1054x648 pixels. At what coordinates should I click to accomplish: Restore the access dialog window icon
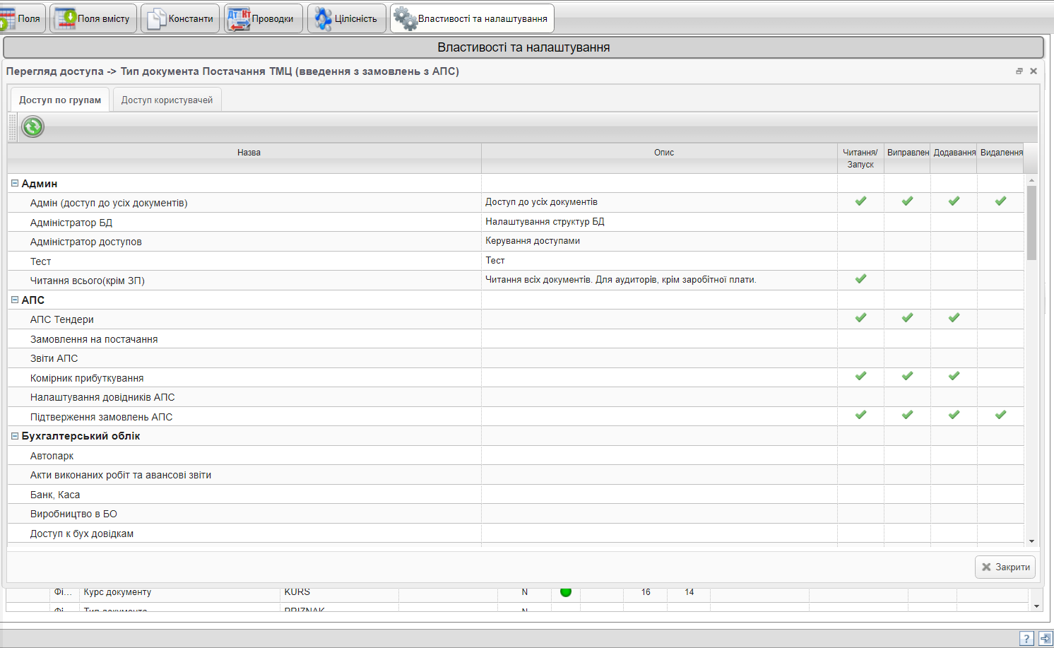(x=1019, y=71)
